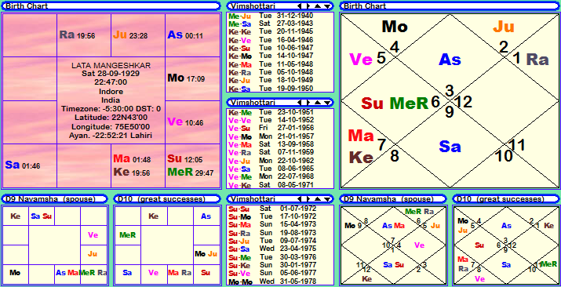Image resolution: width=561 pixels, height=287 pixels.
Task: Click the birth date Sat 28-09-1929
Action: (x=111, y=74)
